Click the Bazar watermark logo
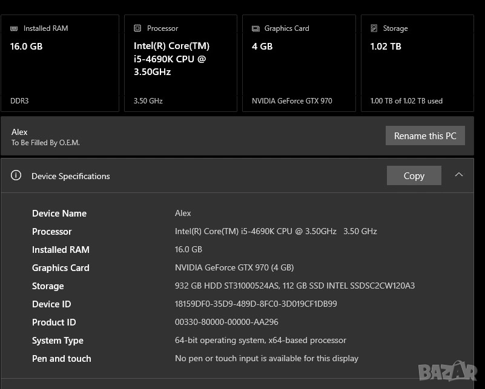The height and width of the screenshot is (389, 485). click(x=447, y=370)
